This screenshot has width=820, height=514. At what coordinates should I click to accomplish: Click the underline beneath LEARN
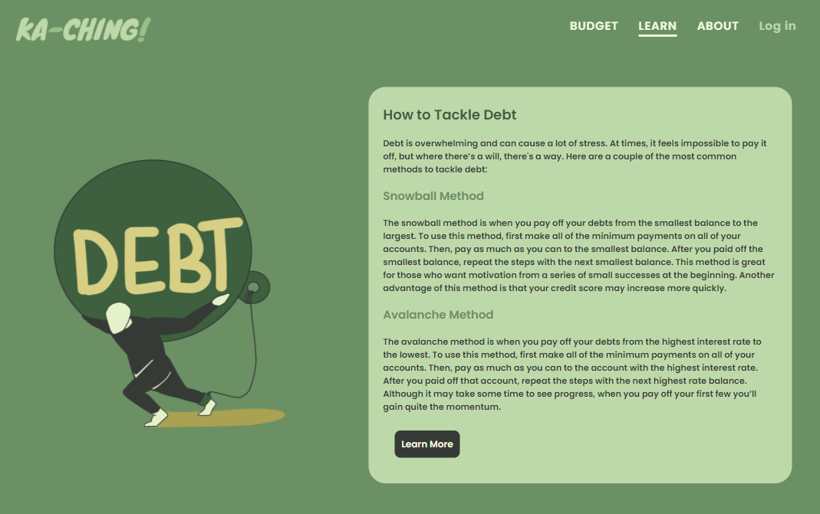pos(657,35)
